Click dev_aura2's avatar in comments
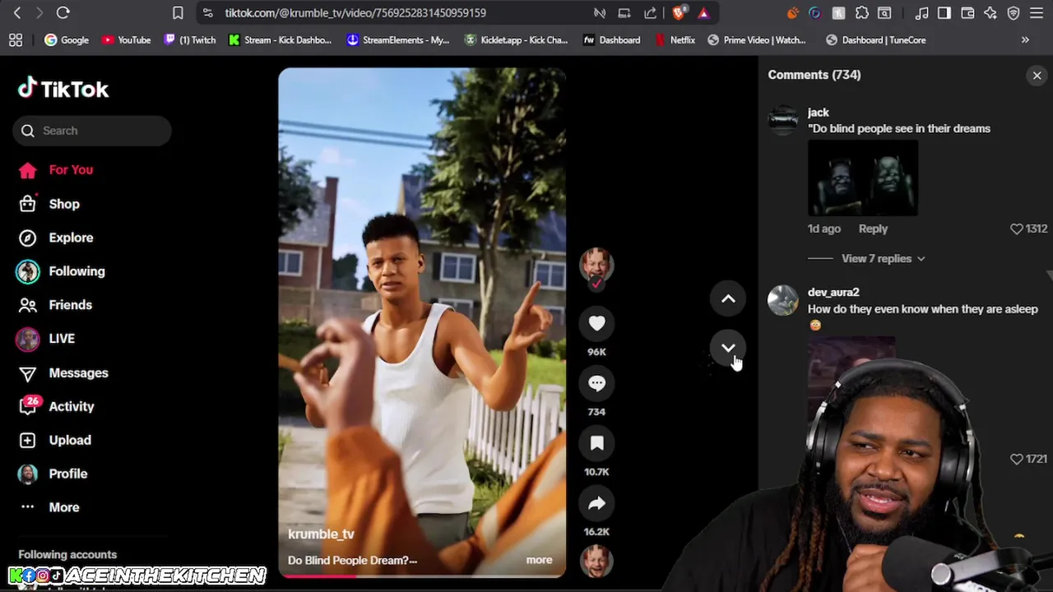Viewport: 1053px width, 592px height. click(x=783, y=300)
